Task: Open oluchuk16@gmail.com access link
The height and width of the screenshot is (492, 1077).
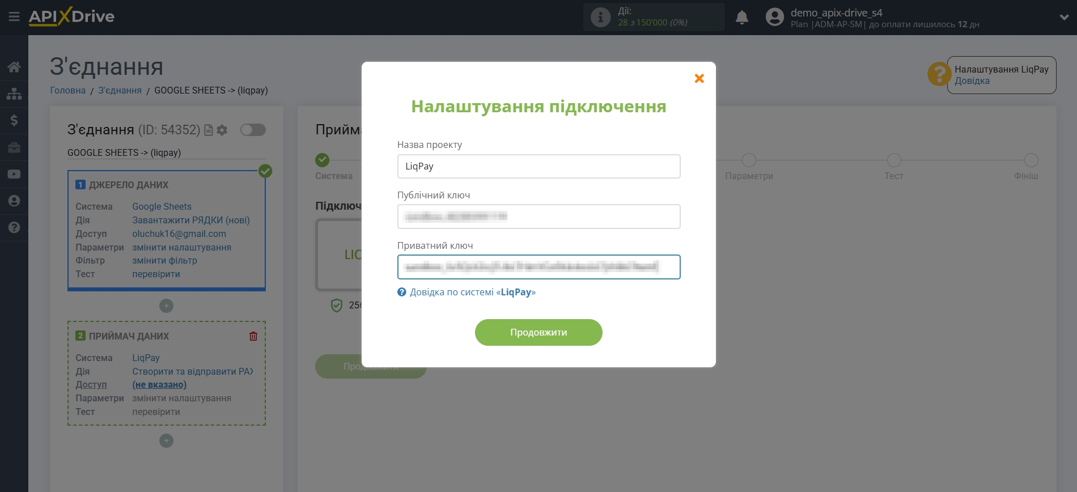Action: coord(179,234)
